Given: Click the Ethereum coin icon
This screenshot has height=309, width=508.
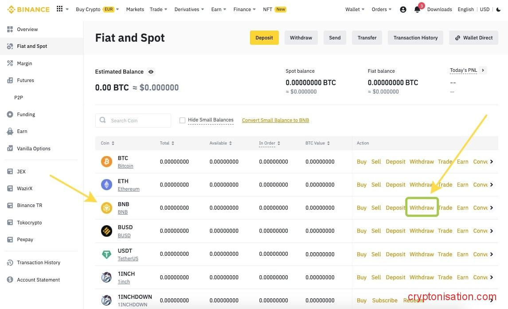Looking at the screenshot, I should click(106, 185).
